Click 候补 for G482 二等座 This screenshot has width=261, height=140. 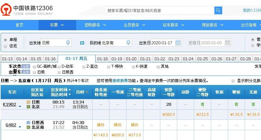pos(135,125)
